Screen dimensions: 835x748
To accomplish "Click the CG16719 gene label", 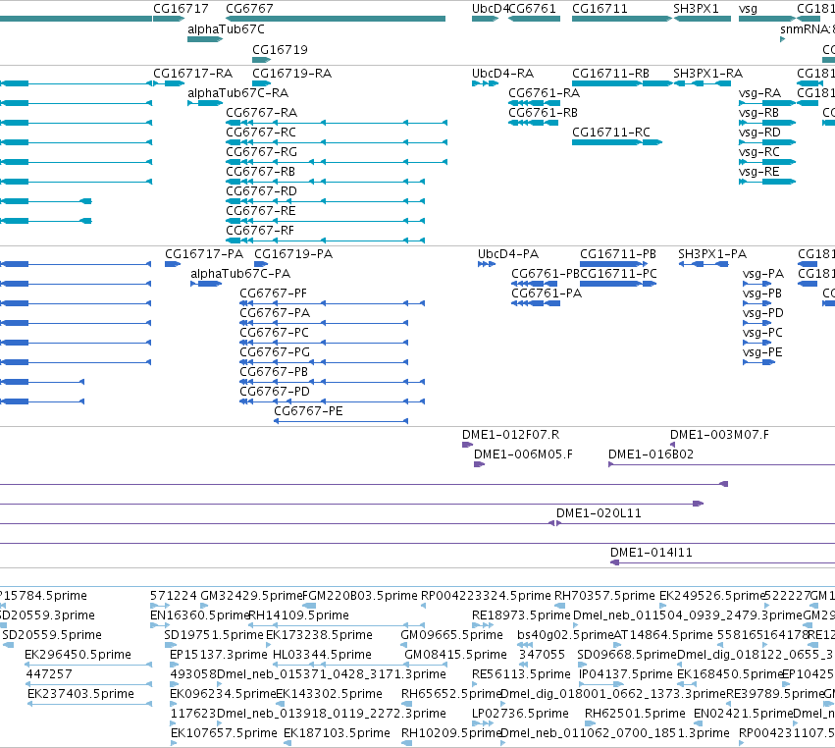I will point(280,49).
